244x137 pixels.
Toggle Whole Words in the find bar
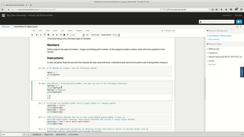click(61, 134)
